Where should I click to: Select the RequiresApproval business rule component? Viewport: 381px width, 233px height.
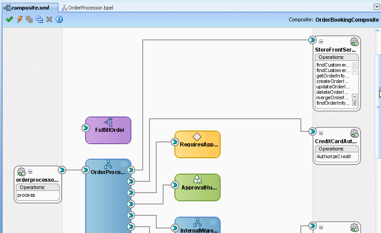coord(198,145)
